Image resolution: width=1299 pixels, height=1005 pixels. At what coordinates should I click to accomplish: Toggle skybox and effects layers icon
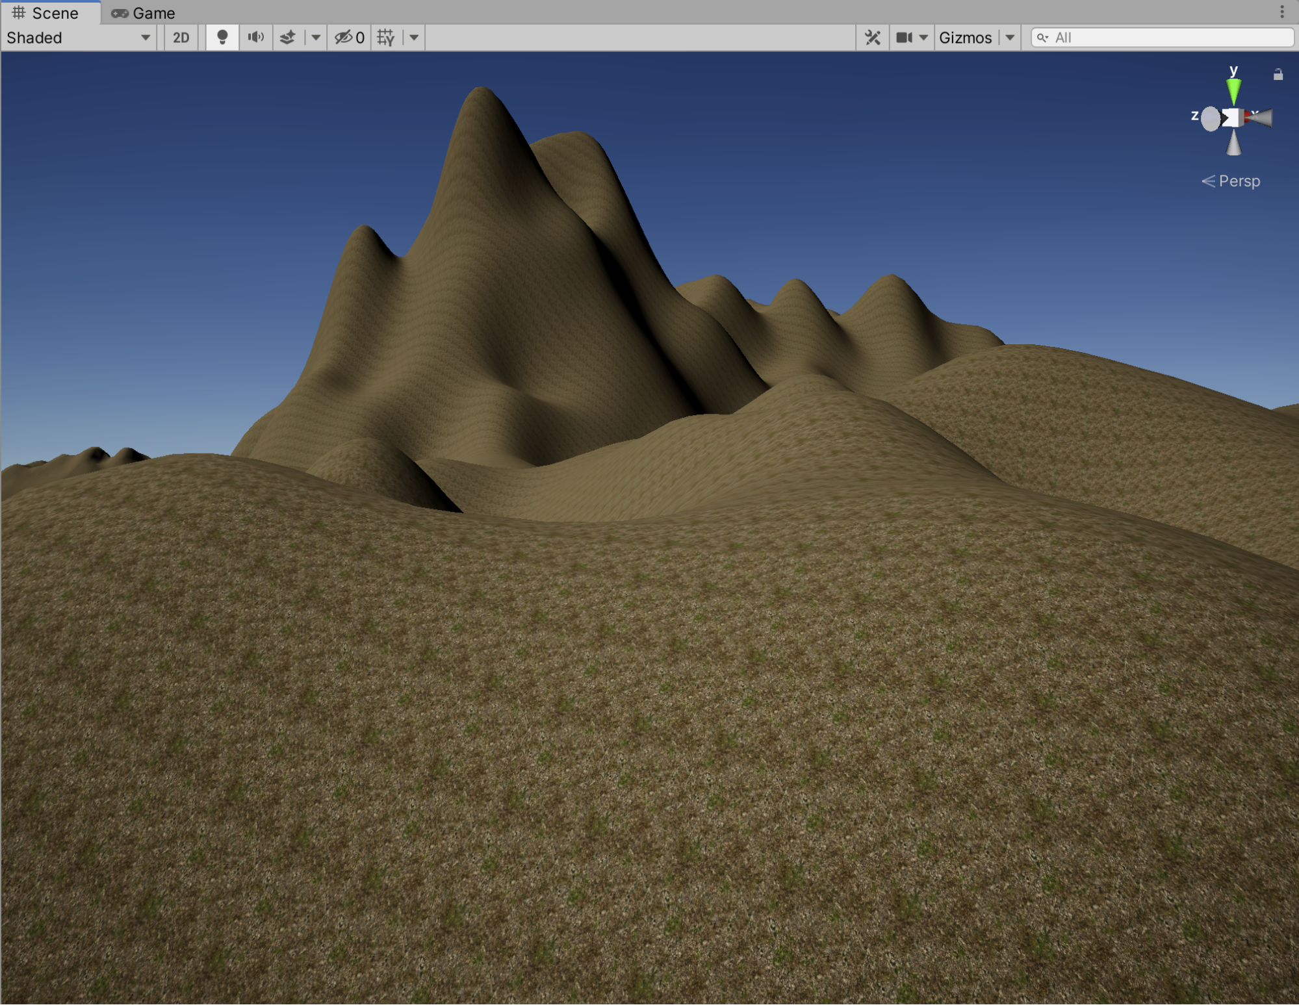coord(288,38)
